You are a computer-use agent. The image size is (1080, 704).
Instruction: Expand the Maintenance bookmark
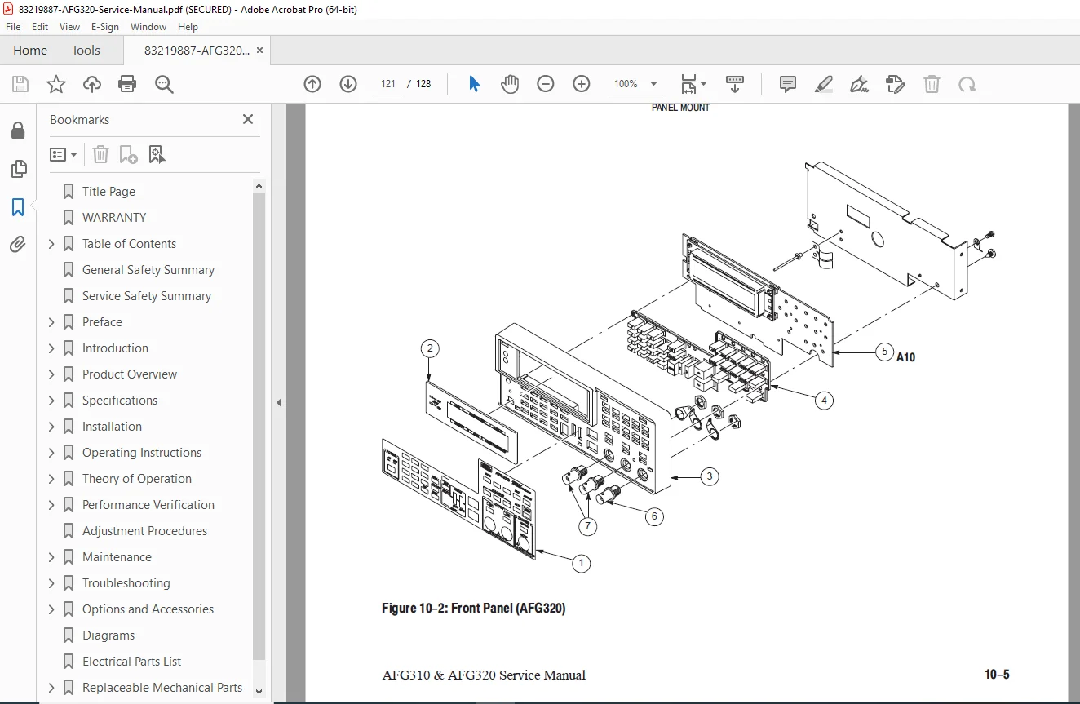click(51, 557)
